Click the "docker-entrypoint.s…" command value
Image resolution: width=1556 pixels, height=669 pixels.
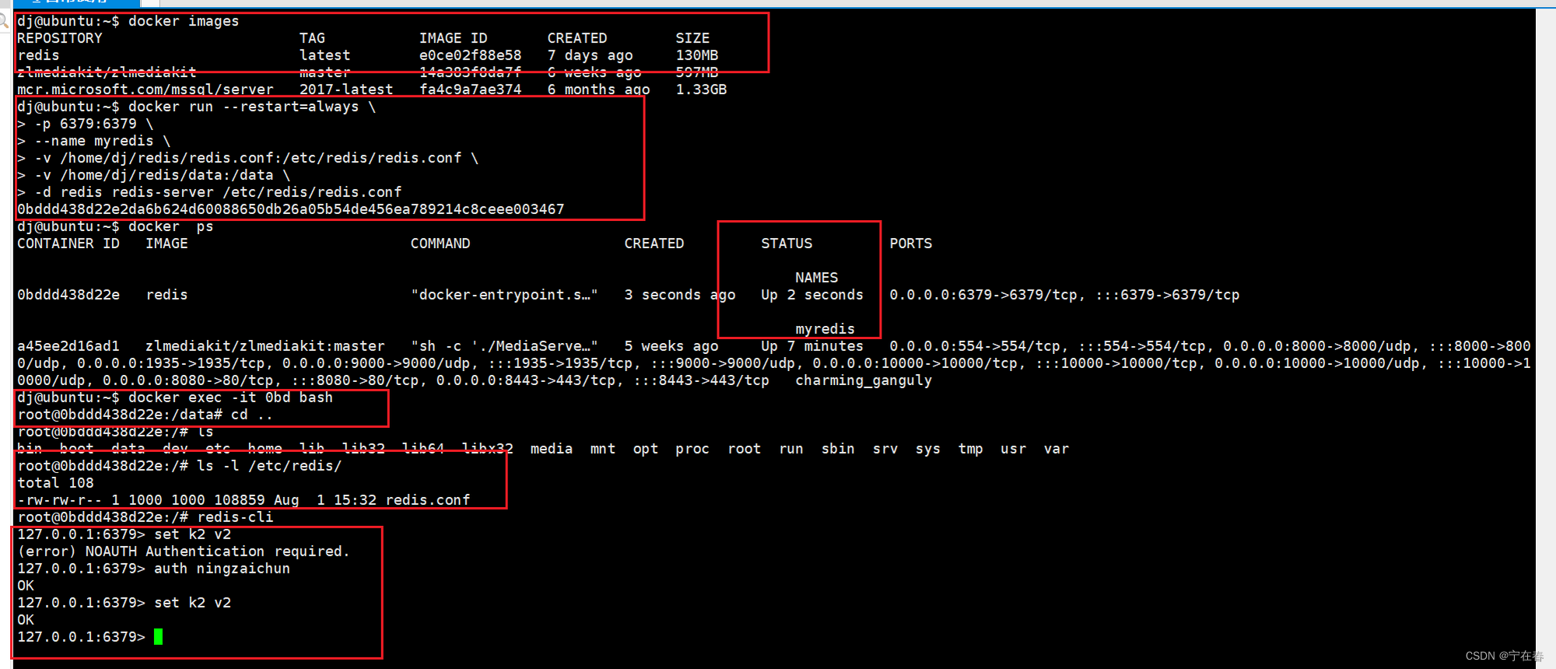pyautogui.click(x=505, y=295)
